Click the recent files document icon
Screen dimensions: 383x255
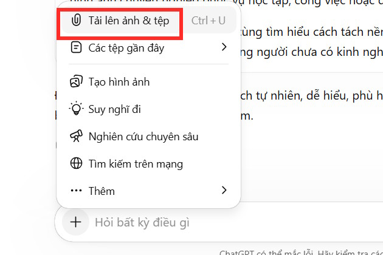(76, 47)
